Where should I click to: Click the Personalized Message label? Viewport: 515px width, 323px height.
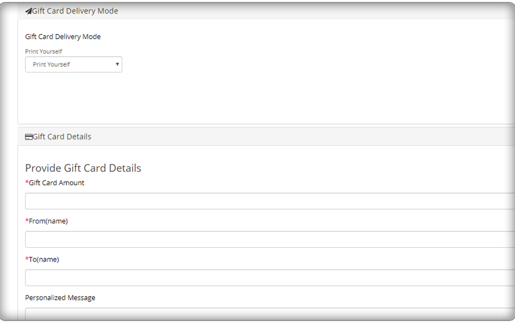click(60, 298)
